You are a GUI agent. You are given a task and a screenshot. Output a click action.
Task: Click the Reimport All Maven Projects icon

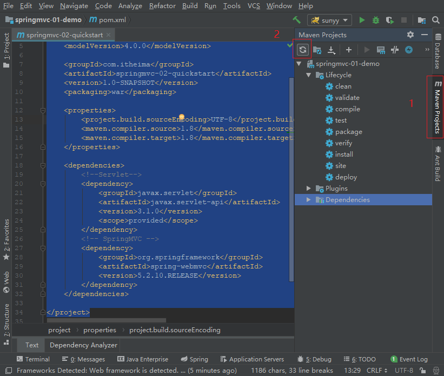click(x=302, y=50)
